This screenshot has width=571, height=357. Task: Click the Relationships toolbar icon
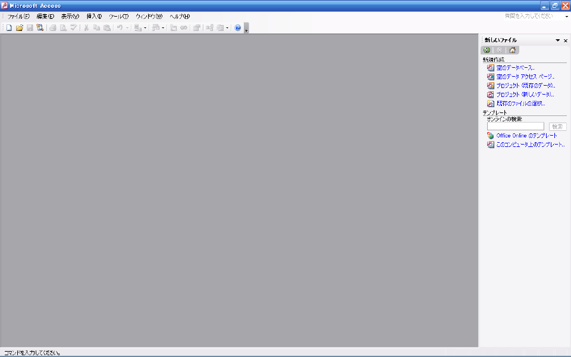click(x=210, y=28)
